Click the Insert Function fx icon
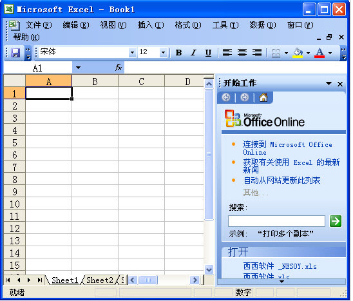The height and width of the screenshot is (301, 353). coord(119,68)
